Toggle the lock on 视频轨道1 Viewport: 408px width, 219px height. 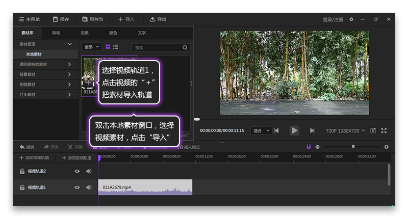point(22,187)
